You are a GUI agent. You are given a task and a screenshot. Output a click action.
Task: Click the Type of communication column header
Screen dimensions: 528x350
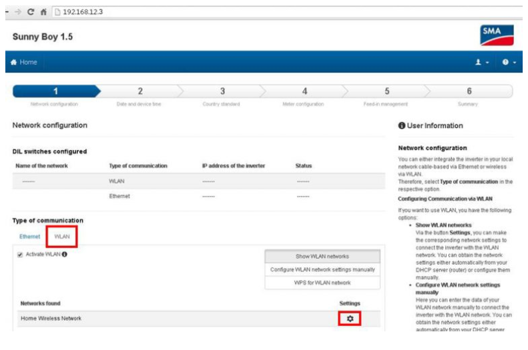pos(138,166)
